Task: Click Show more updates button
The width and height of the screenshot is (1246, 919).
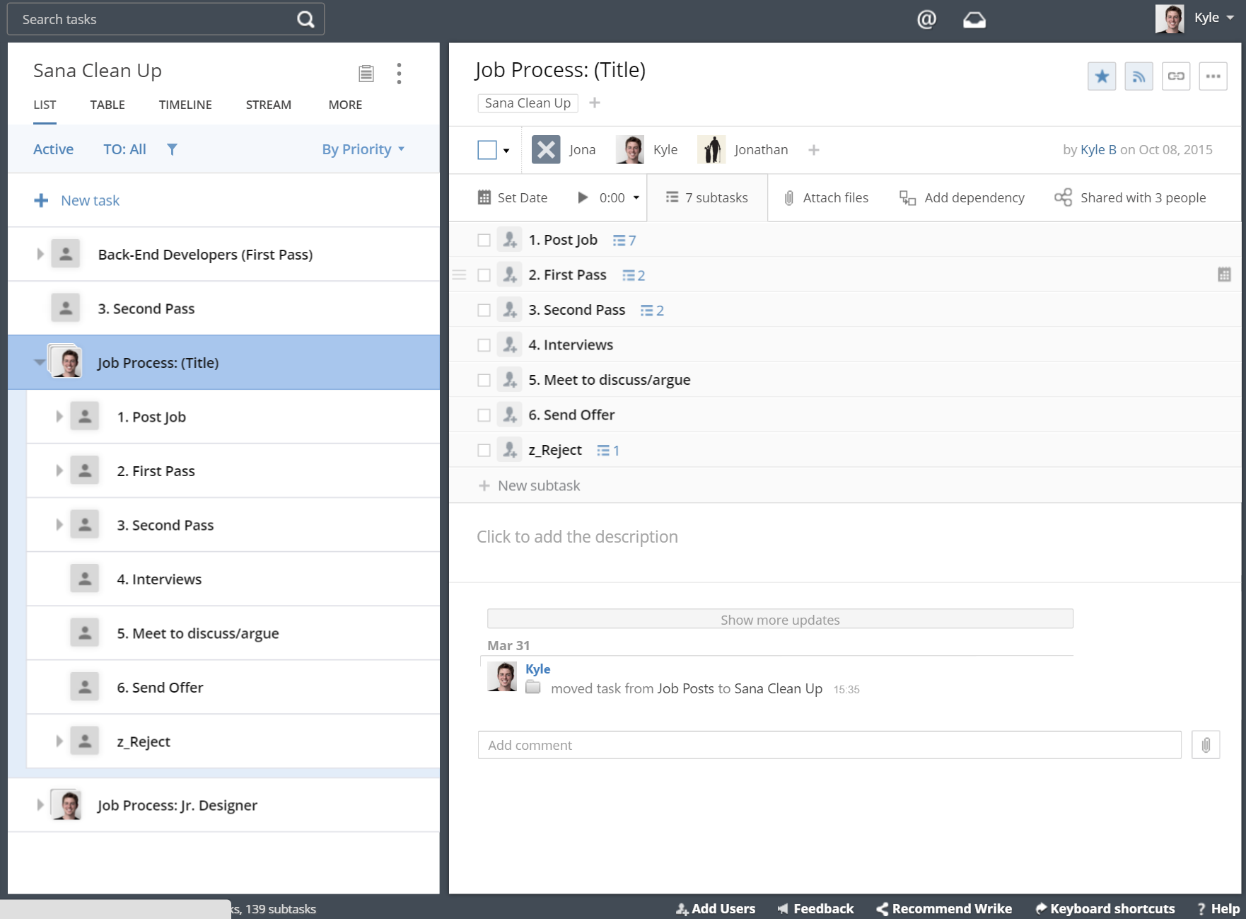Action: tap(779, 620)
